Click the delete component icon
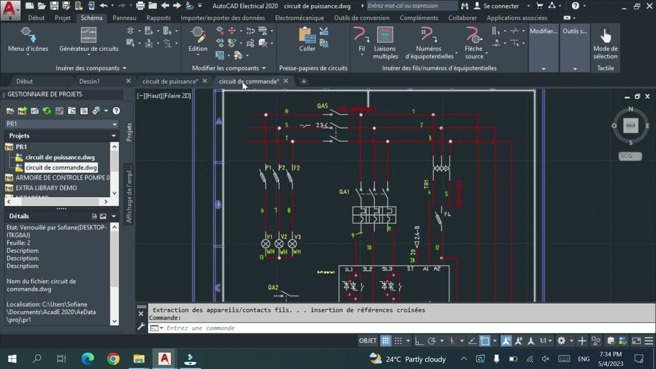 [220, 31]
